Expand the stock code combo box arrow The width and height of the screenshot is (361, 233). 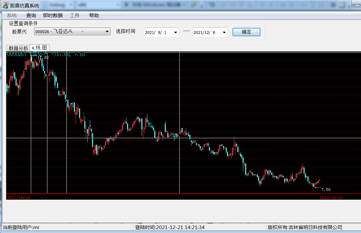pyautogui.click(x=107, y=31)
